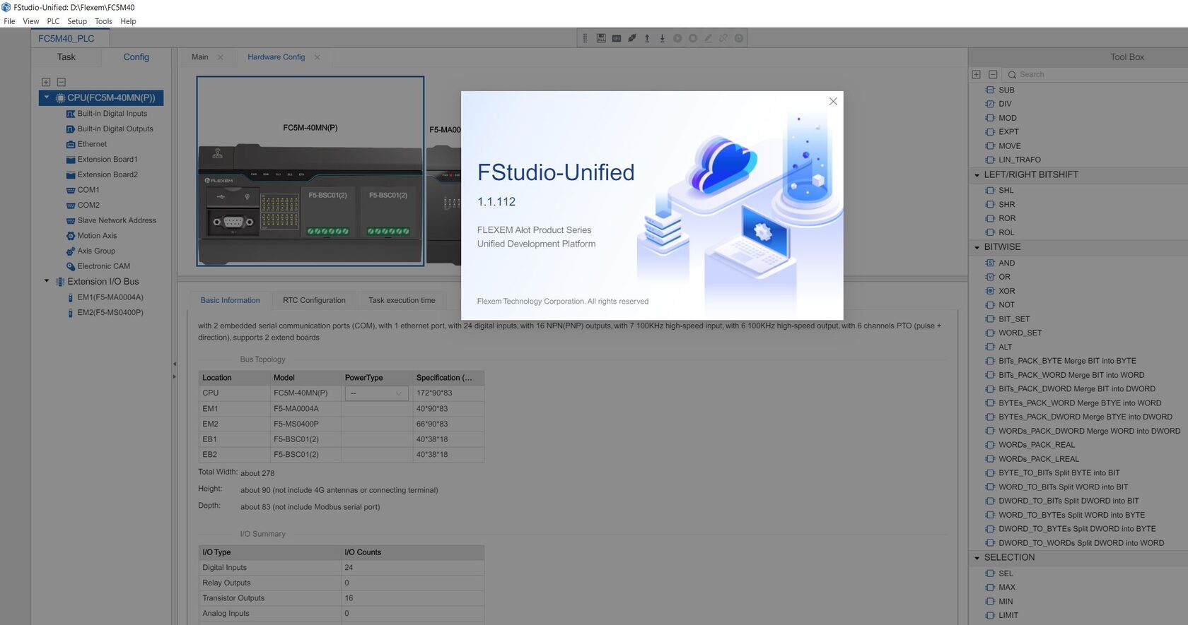Viewport: 1188px width, 625px height.
Task: Select the LIN_TRAFO instruction in Tool Box
Action: click(1020, 160)
